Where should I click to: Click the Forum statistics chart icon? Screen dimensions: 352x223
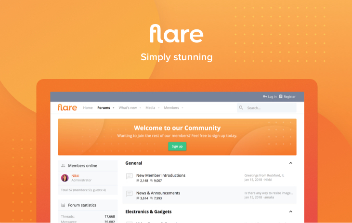coord(63,205)
